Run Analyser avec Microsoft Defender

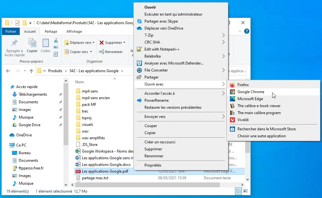[x=174, y=63]
